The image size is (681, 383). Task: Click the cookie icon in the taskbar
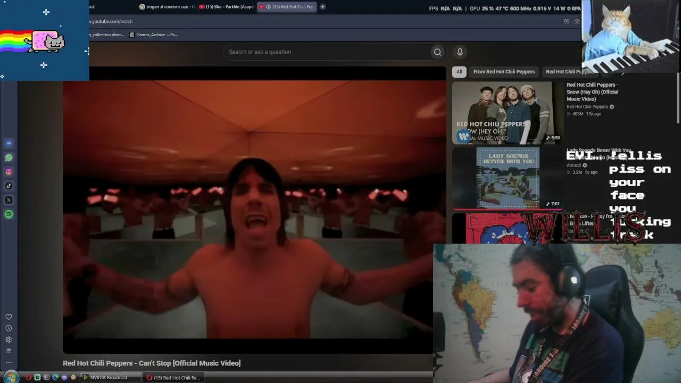pyautogui.click(x=73, y=378)
